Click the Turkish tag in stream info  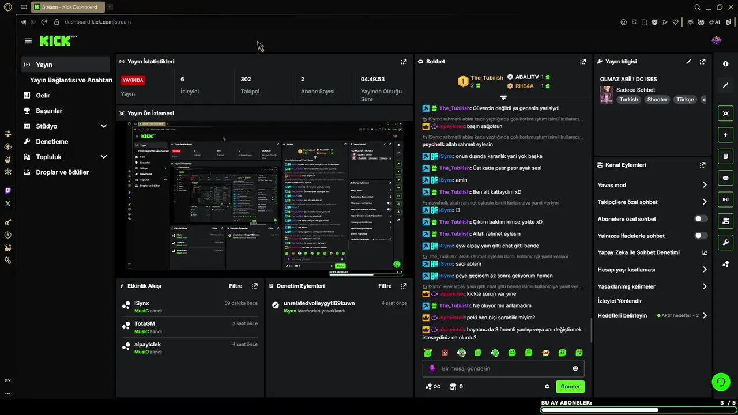[x=629, y=100]
